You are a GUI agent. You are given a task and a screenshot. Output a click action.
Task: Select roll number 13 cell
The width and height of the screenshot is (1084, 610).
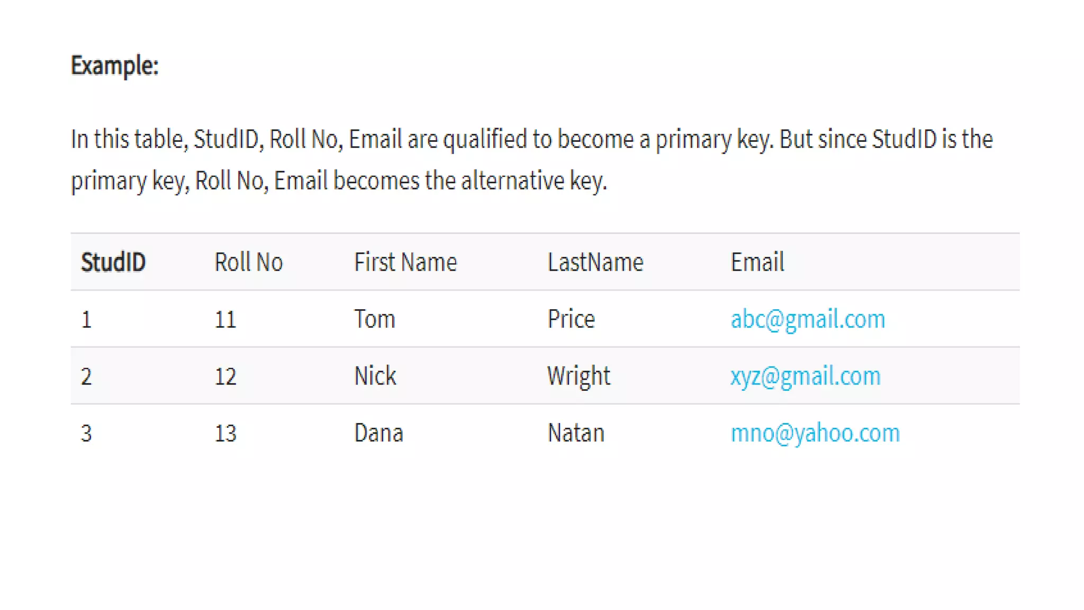[x=225, y=434]
